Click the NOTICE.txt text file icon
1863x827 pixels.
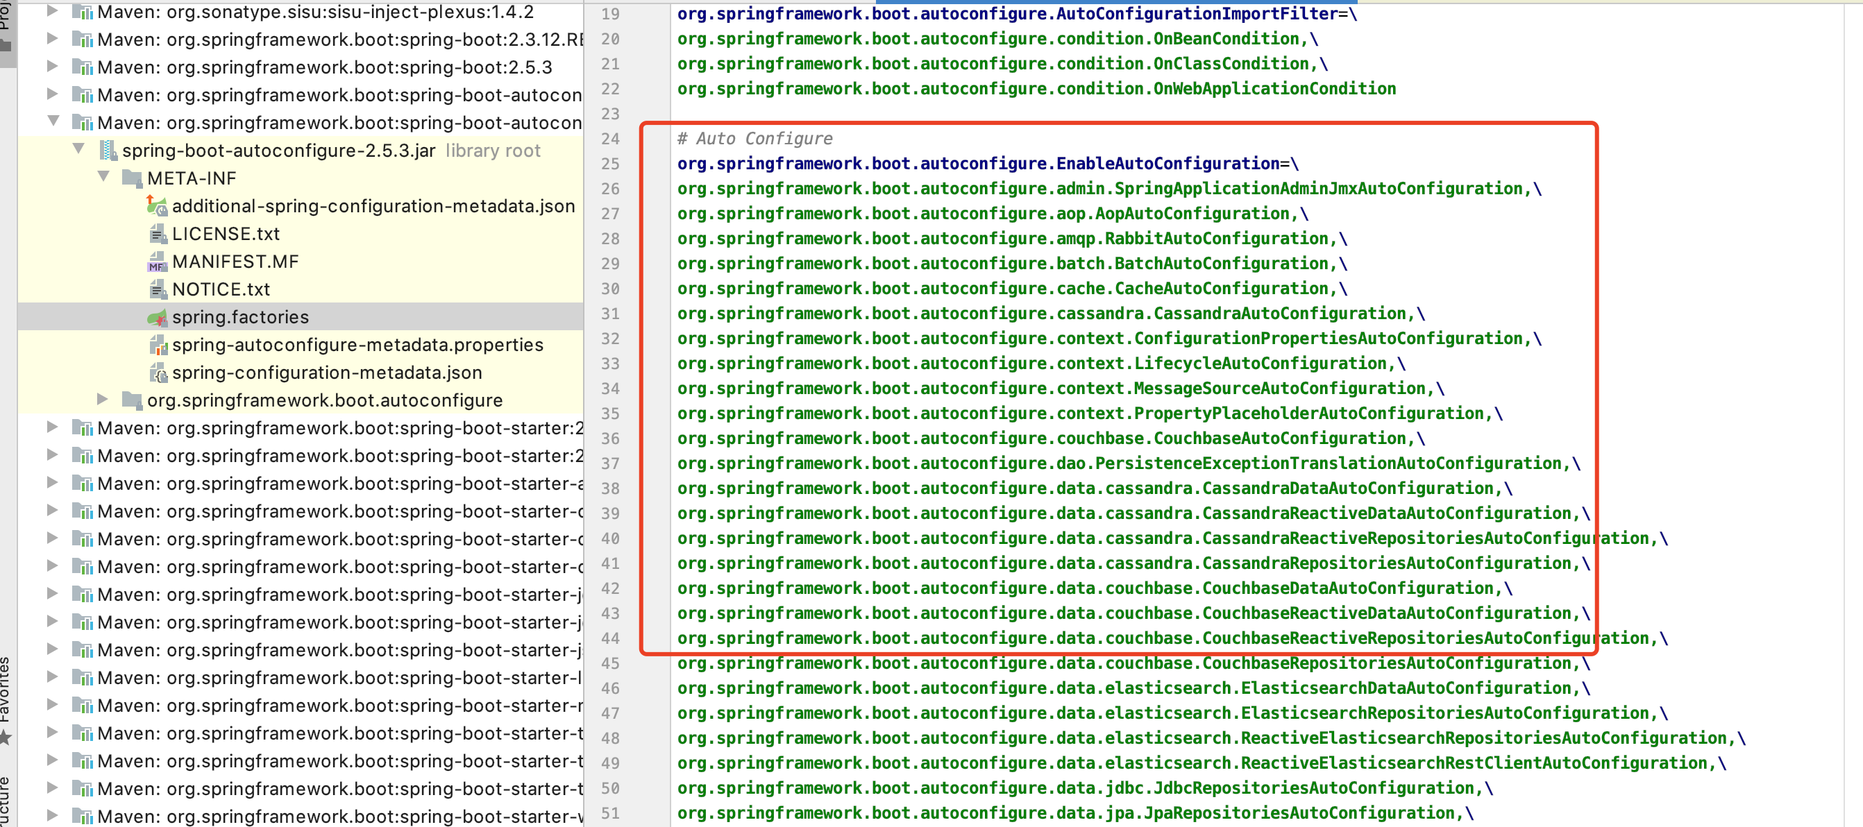coord(157,290)
